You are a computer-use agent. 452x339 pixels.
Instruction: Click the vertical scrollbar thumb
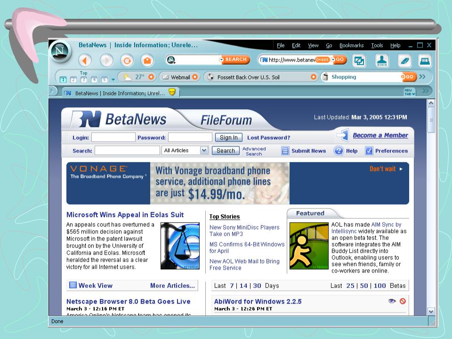pos(431,120)
